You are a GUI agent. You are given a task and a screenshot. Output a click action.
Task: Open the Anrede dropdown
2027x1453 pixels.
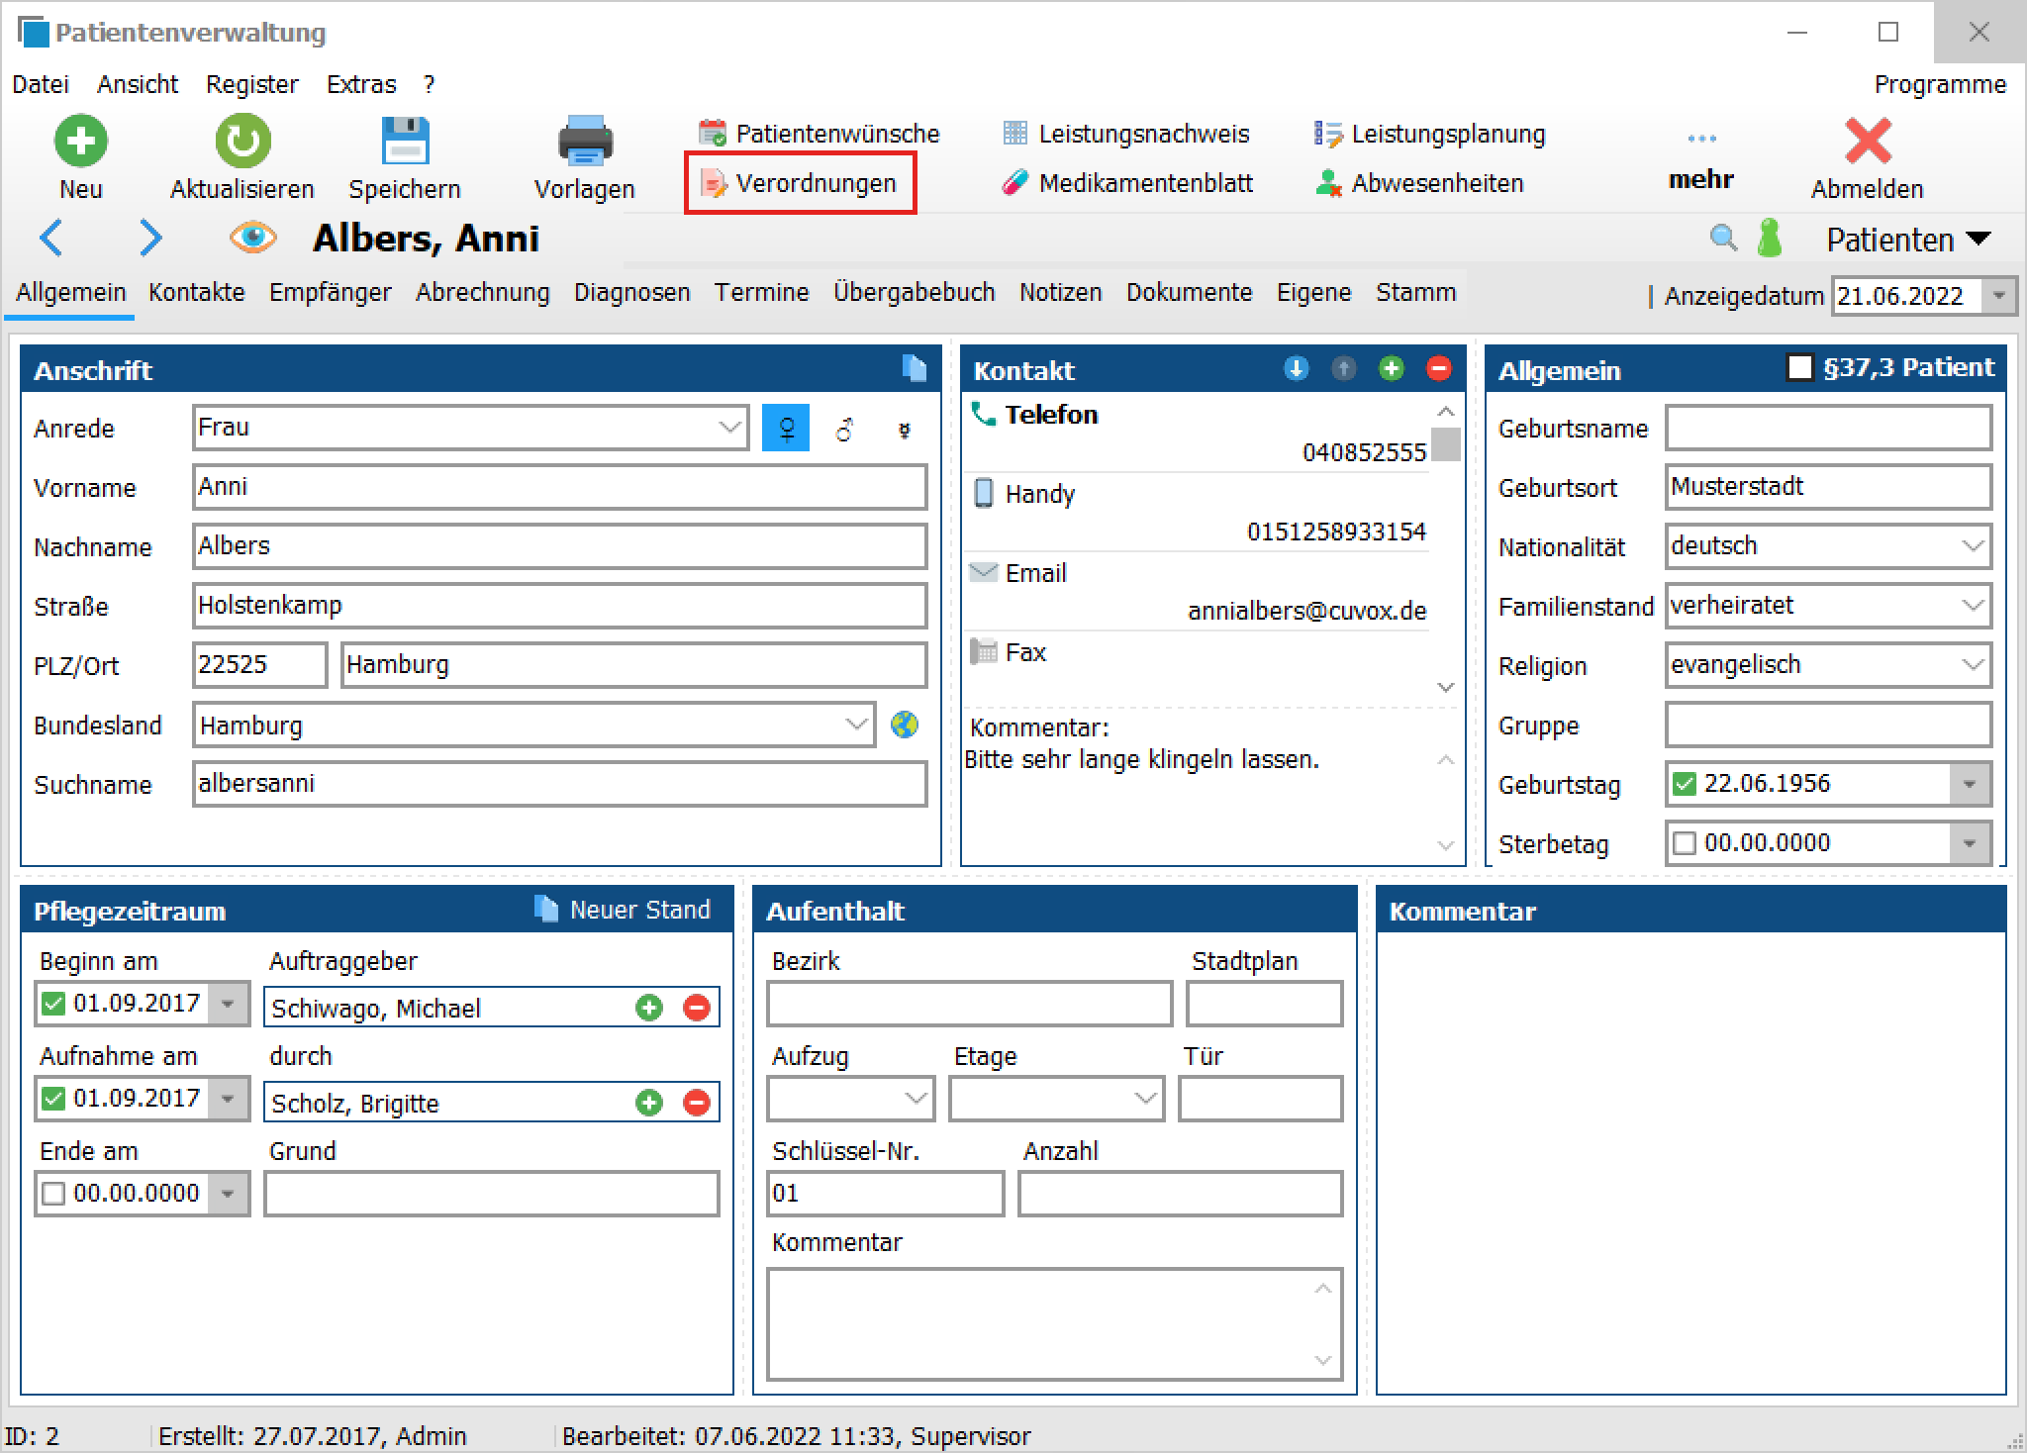tap(729, 428)
